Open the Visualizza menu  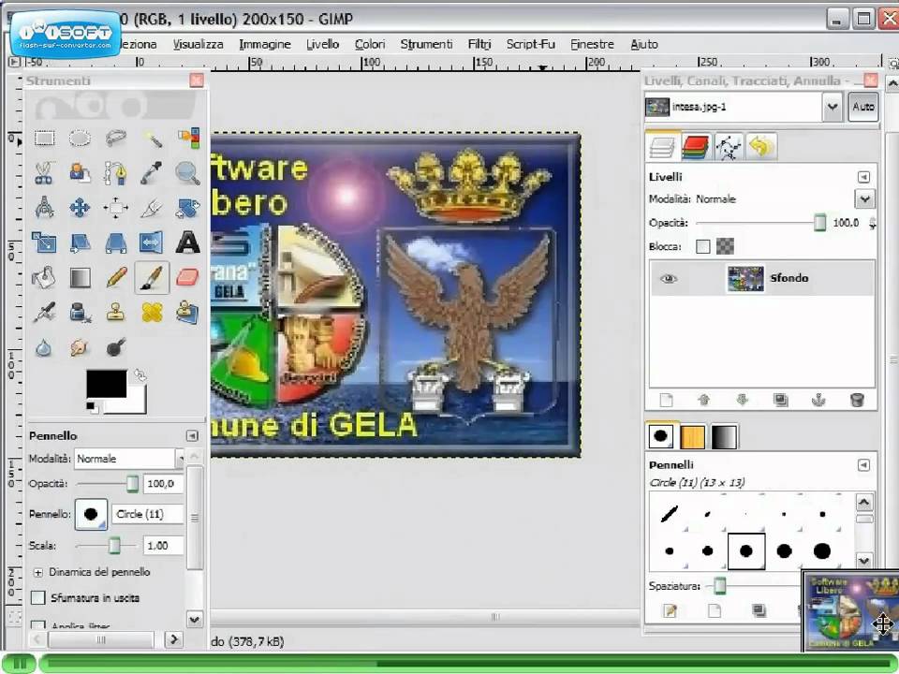198,44
